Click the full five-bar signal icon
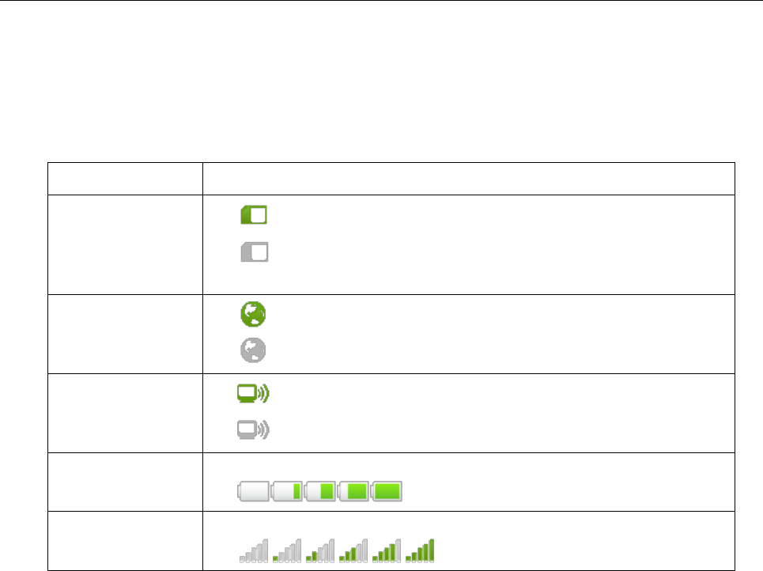 pos(420,550)
